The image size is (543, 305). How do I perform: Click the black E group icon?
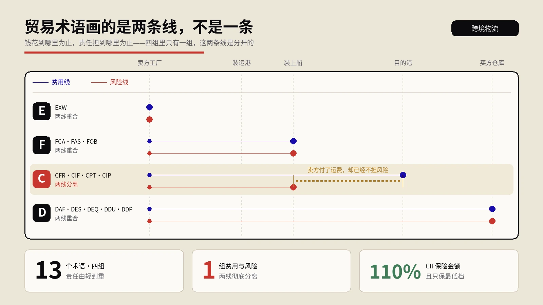[x=41, y=111]
